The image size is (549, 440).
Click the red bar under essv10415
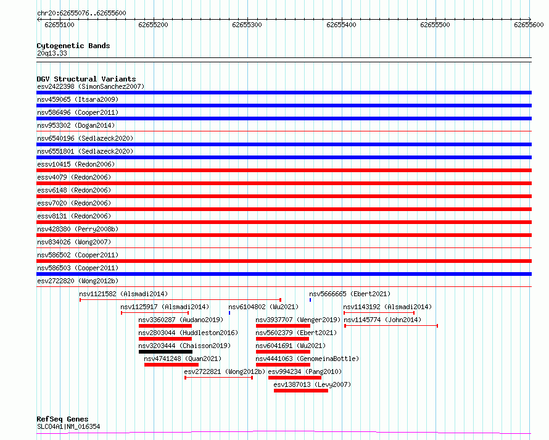click(284, 170)
